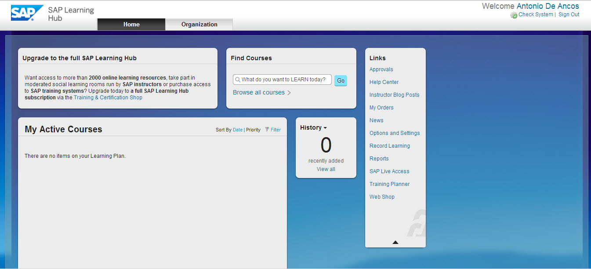Click the 'Upgrade to the full SAP Learning Hub' heading
Screen dimensions: 591x269
point(80,58)
